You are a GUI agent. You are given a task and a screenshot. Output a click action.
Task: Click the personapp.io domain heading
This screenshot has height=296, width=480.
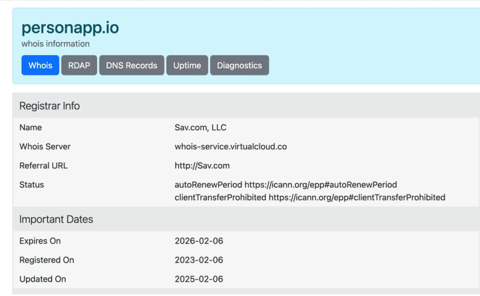[x=70, y=28]
